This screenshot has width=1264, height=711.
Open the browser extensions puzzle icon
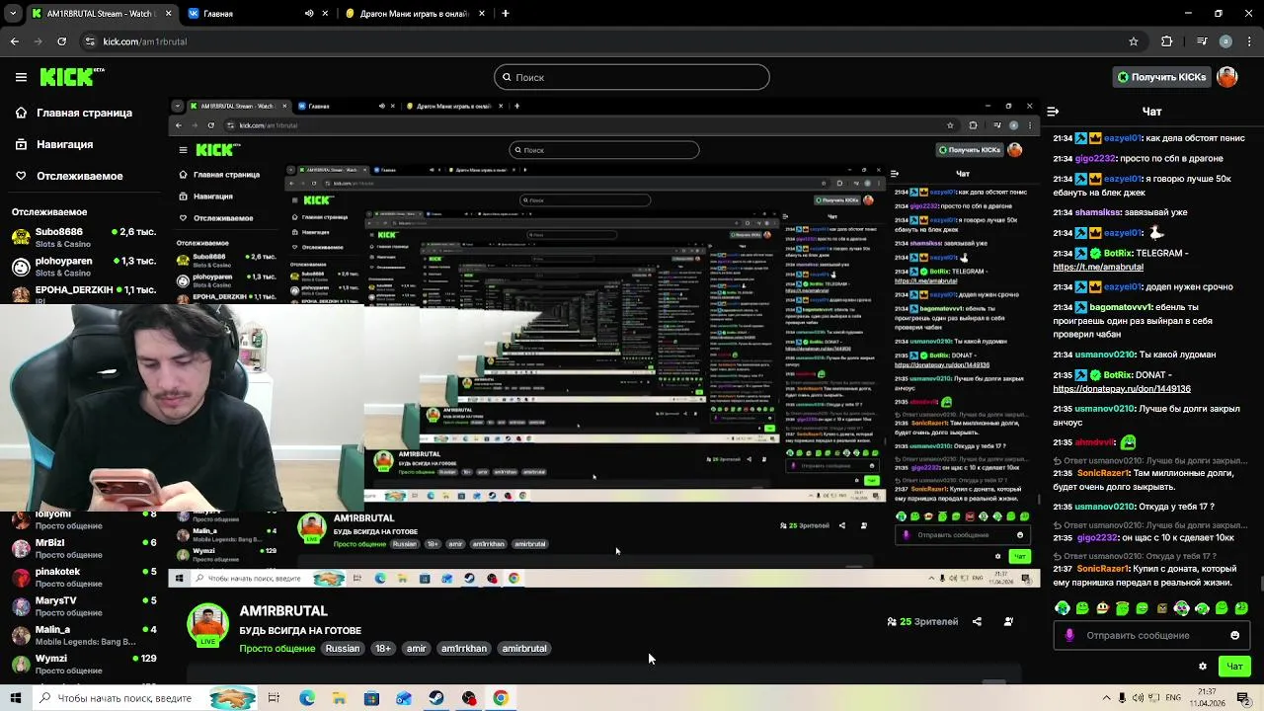[1167, 41]
